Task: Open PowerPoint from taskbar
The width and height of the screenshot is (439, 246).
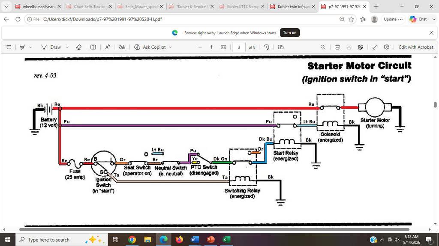Action: 210,240
